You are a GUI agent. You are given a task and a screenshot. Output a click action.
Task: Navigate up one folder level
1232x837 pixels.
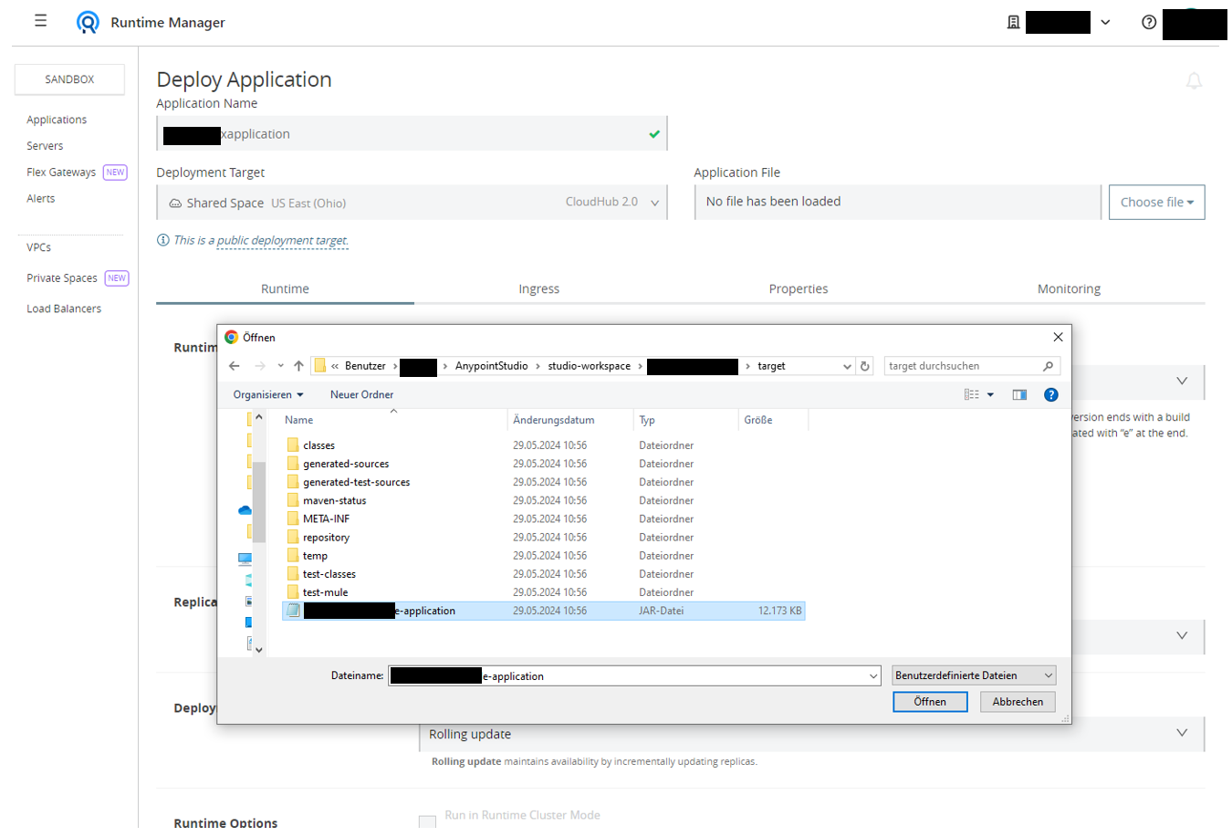pos(298,366)
